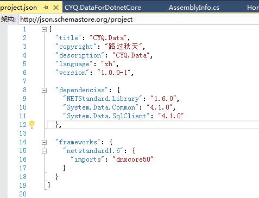
Task: Collapse the frameworks block
Action: [x=44, y=142]
